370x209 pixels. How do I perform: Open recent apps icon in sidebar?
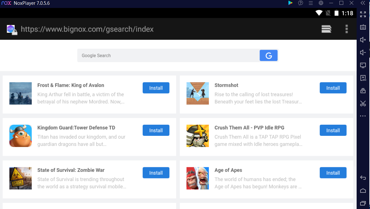point(363,203)
